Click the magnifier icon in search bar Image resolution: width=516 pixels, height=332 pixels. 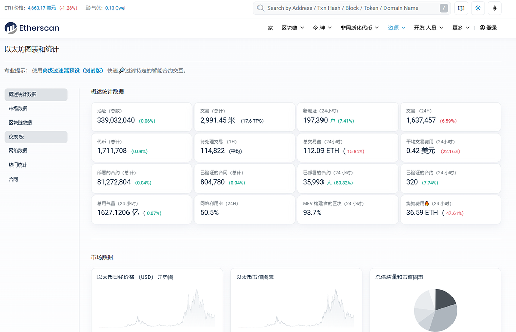[261, 8]
